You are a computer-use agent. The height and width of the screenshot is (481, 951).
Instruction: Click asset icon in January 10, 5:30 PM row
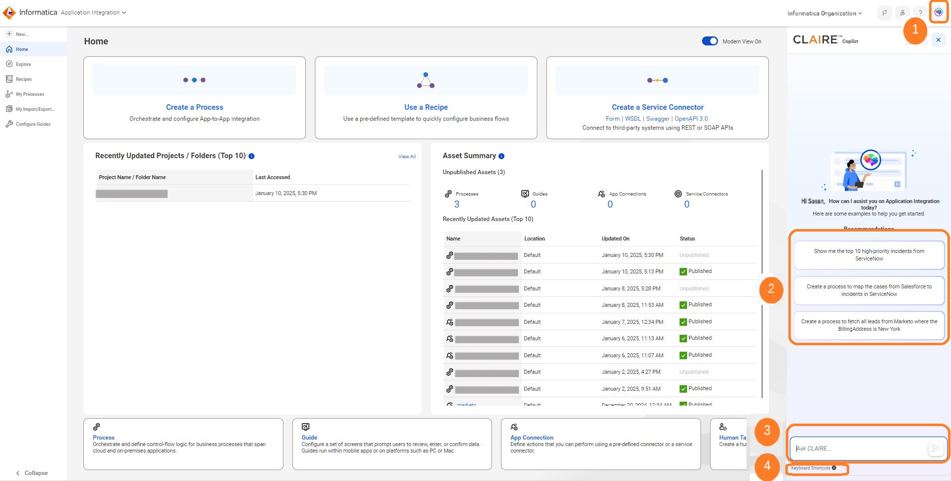[x=450, y=255]
